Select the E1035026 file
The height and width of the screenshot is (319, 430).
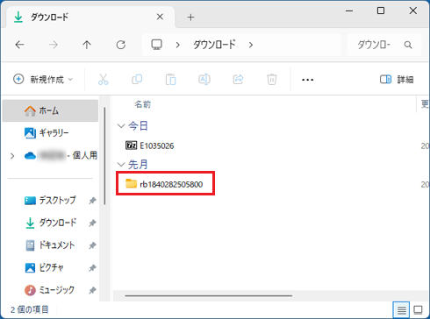click(x=149, y=145)
